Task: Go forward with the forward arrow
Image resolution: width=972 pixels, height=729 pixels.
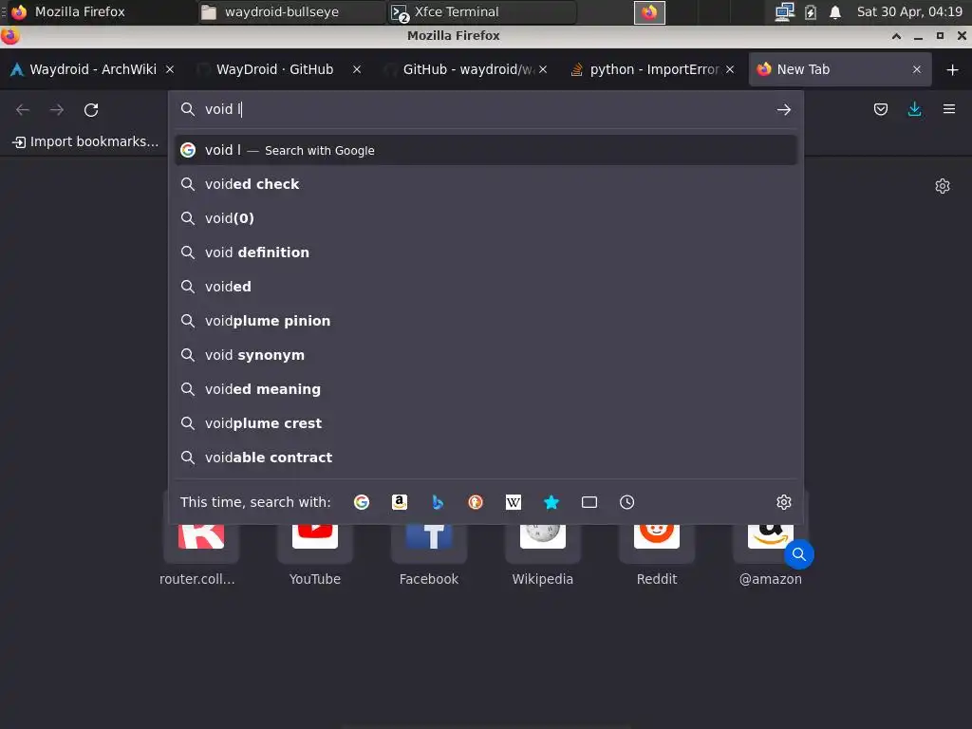Action: 57,110
